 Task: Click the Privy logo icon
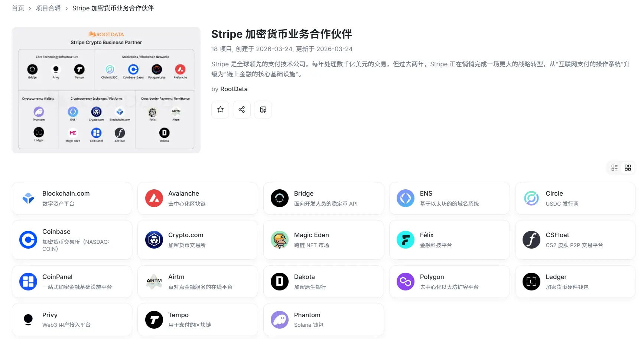coord(28,320)
